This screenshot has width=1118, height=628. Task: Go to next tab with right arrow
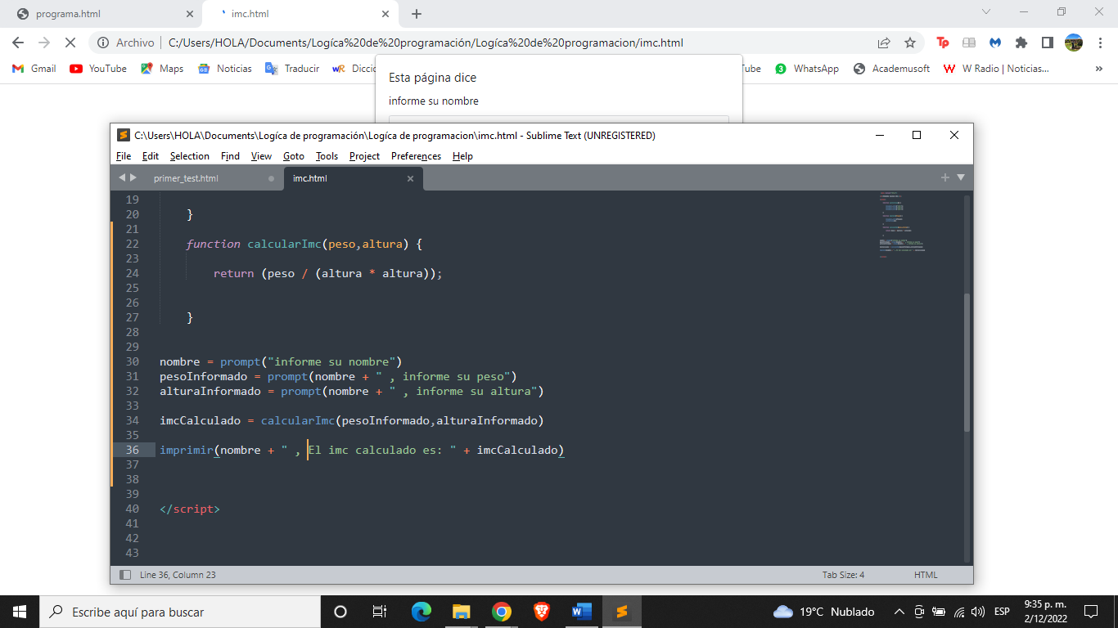click(x=133, y=177)
